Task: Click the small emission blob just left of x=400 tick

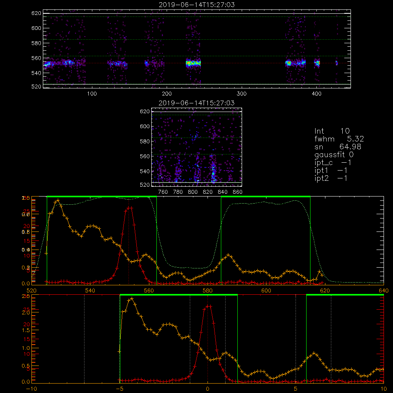Action: pos(317,63)
